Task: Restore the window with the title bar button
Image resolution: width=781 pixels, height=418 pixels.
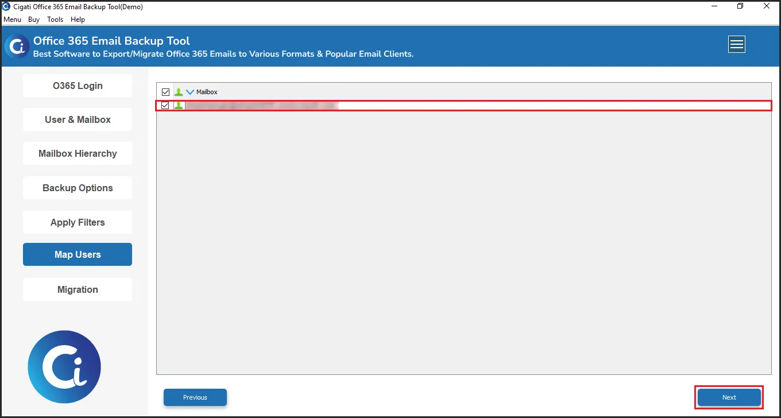Action: click(740, 6)
